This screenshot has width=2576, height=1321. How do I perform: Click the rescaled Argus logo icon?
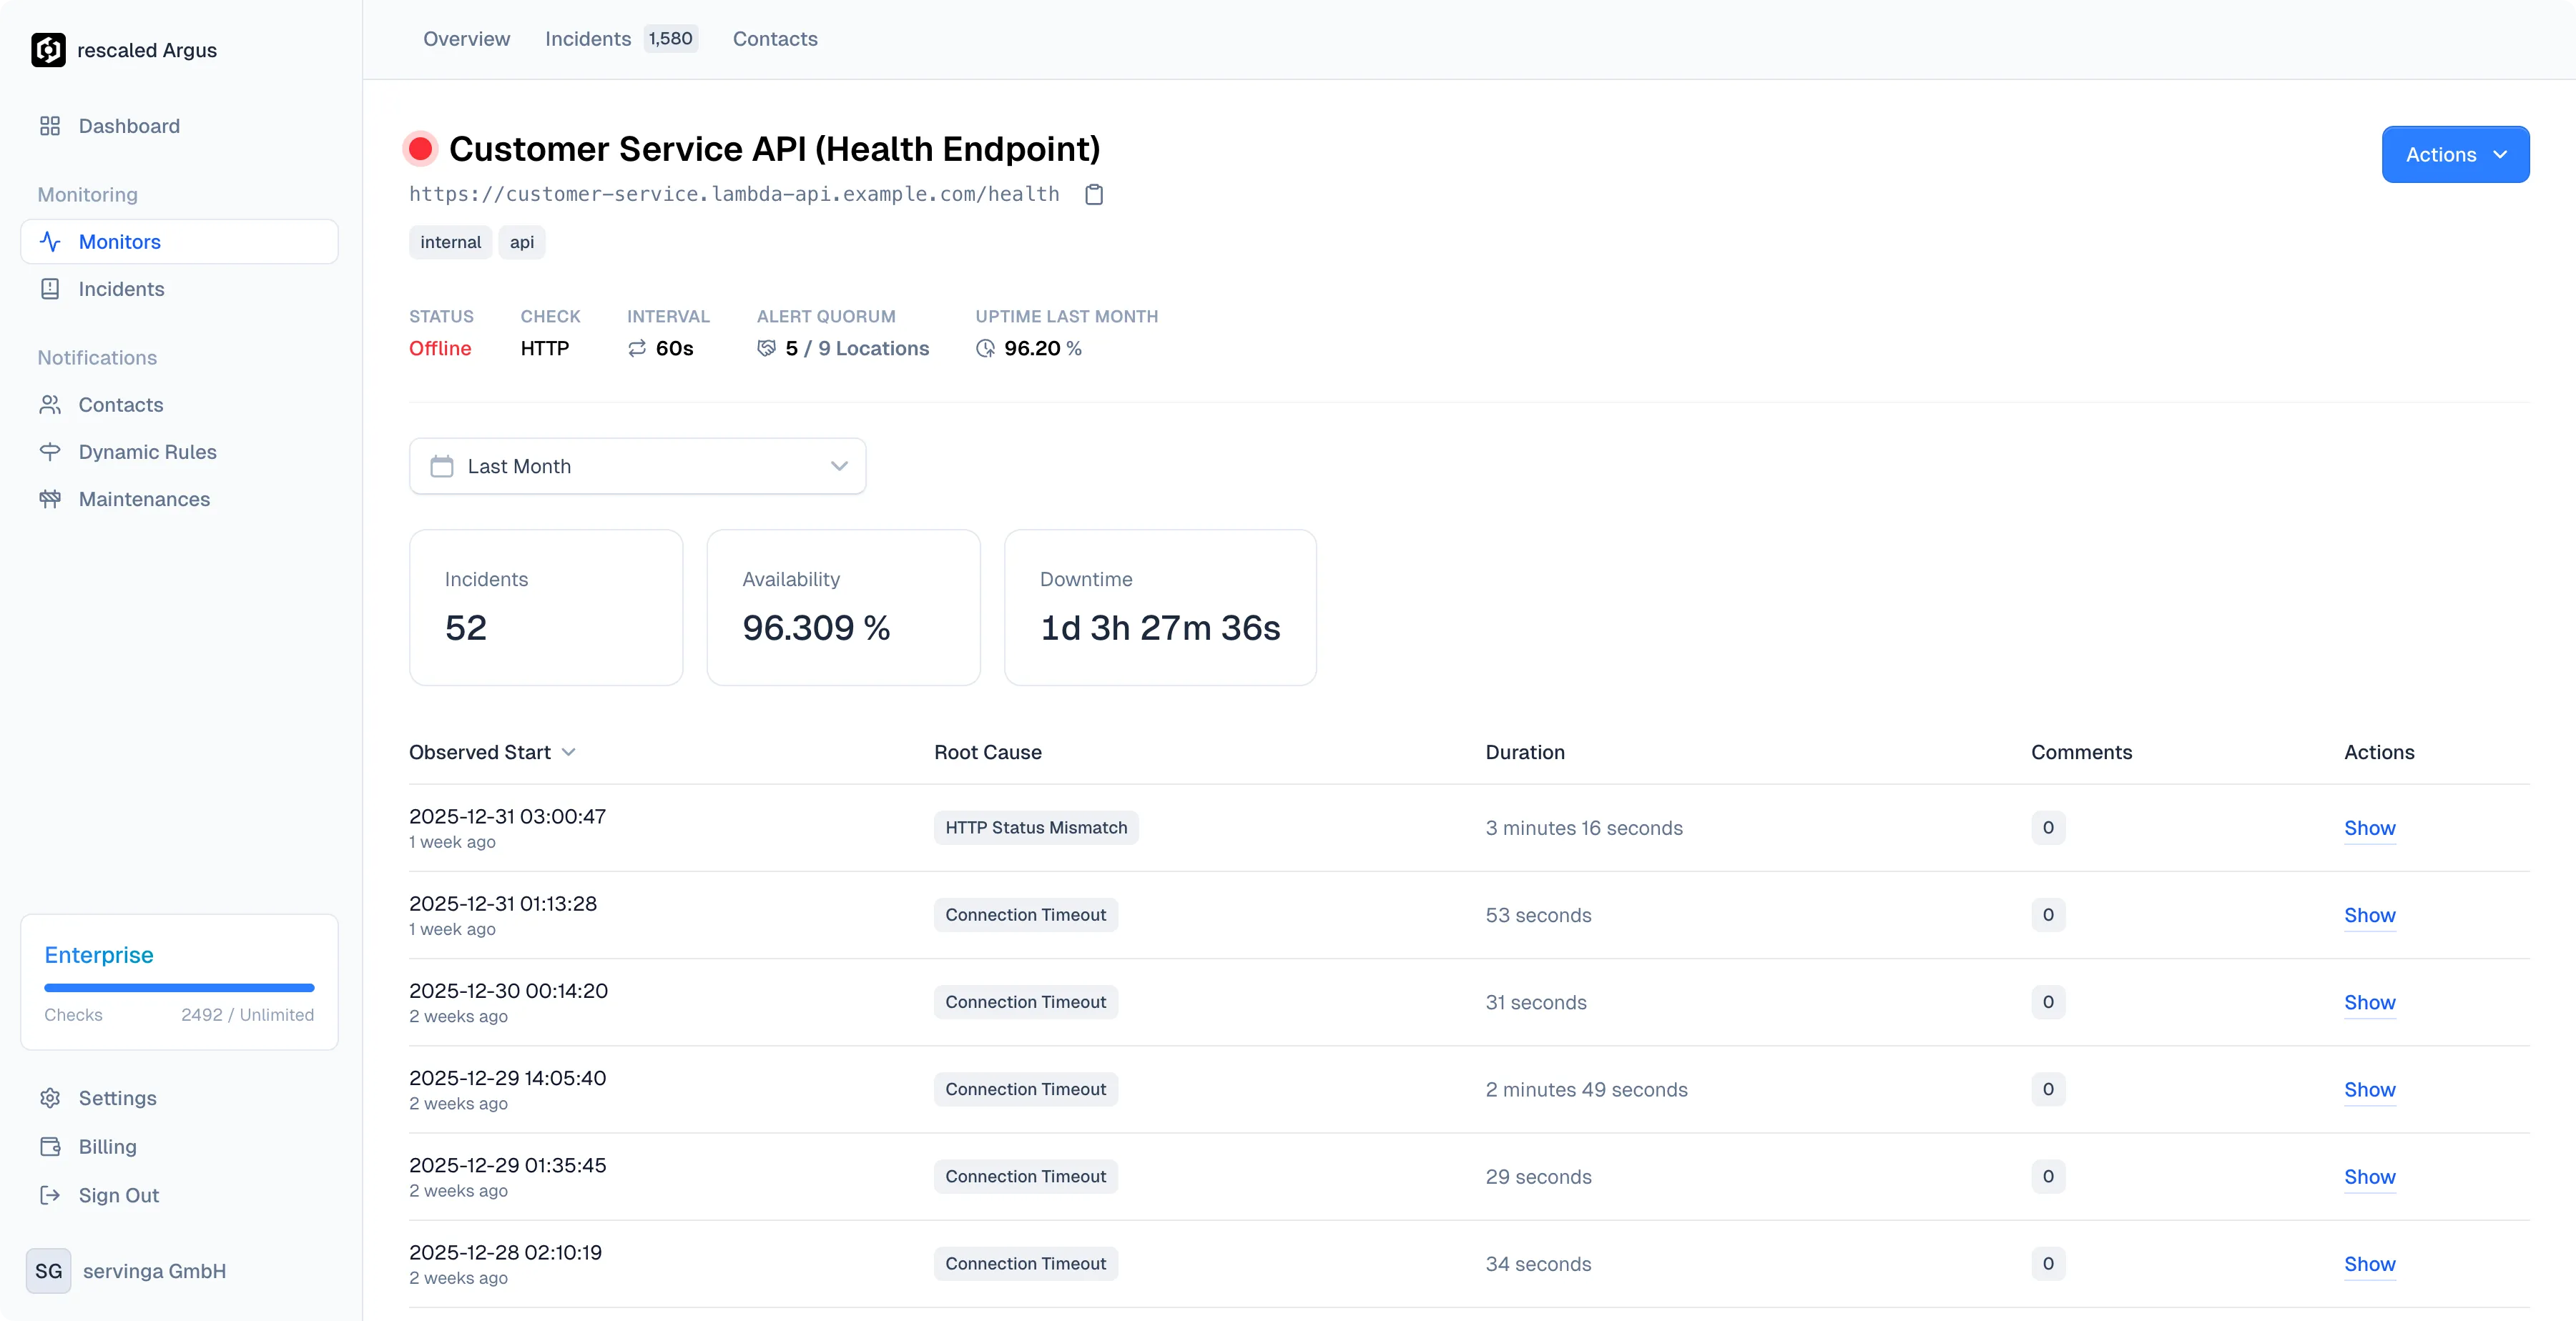click(48, 50)
